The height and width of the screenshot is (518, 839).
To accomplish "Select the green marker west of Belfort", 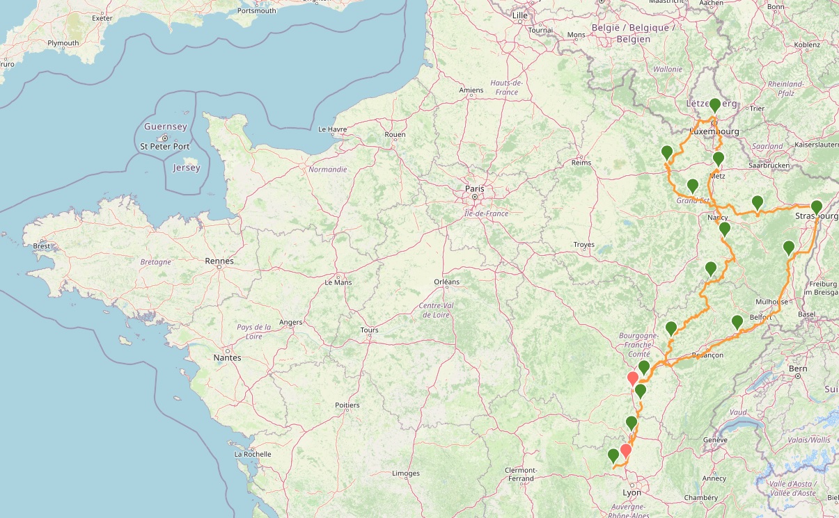I will 737,322.
